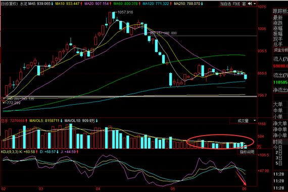Click the MA10 up-arrow indicator

click(x=81, y=4)
